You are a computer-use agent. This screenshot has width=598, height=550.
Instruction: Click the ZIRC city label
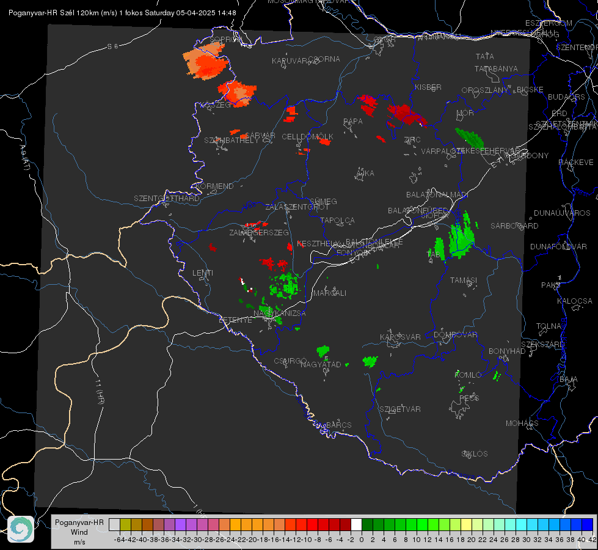(412, 140)
